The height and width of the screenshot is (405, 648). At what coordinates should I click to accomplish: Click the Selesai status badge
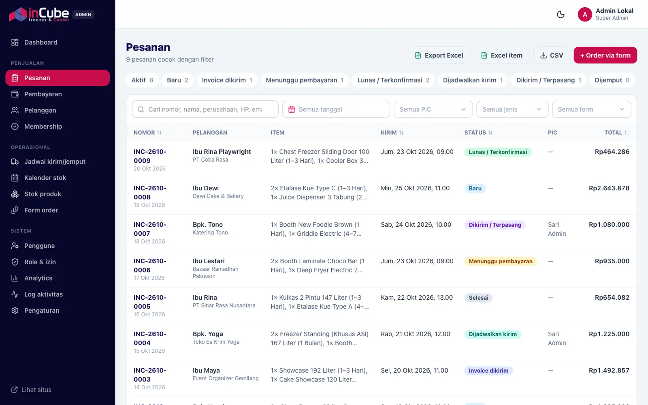478,298
